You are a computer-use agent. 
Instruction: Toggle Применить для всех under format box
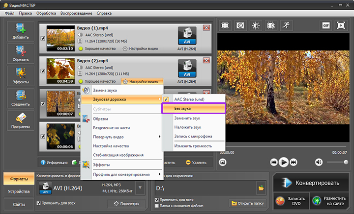click(x=39, y=203)
